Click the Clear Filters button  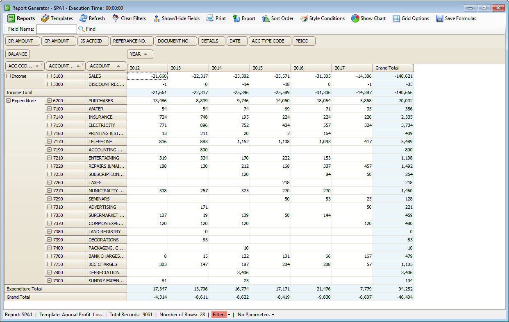point(130,18)
